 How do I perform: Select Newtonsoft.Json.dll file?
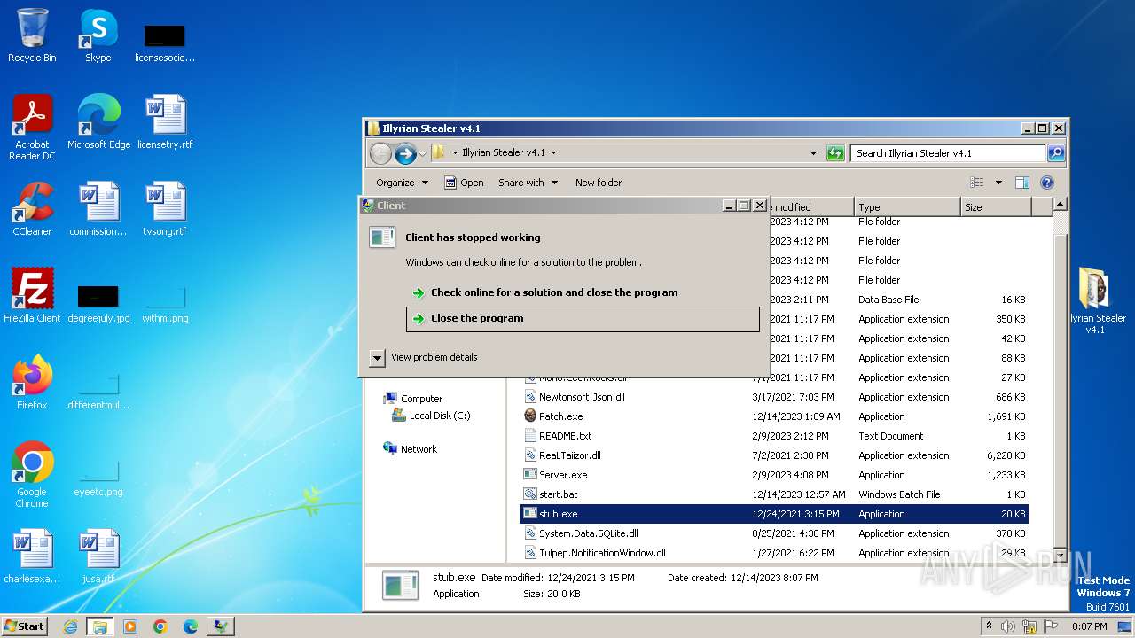[x=773, y=397]
